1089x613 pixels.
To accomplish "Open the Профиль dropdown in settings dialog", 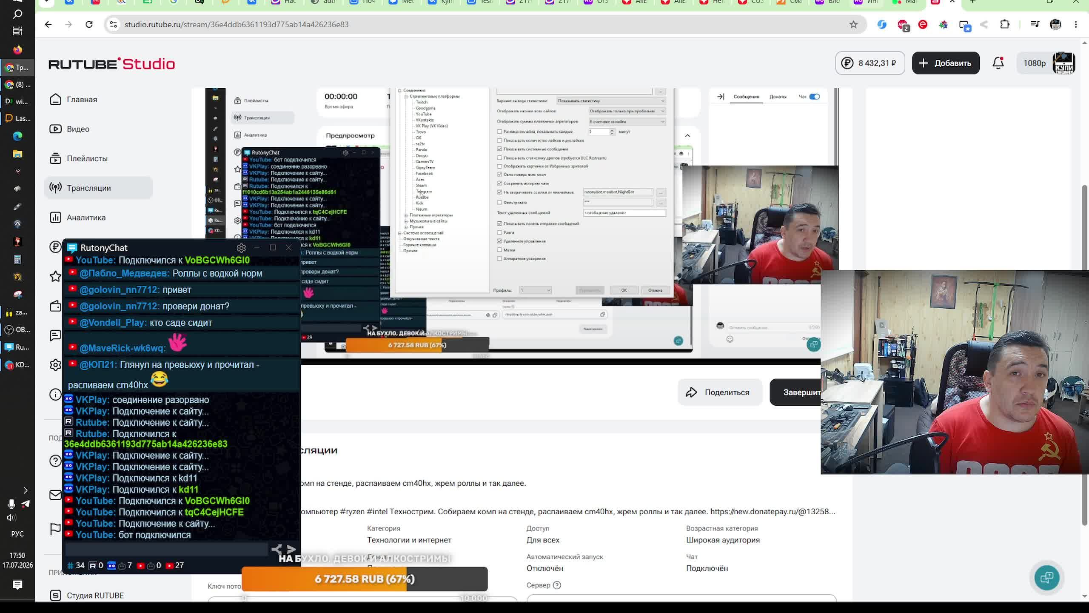I will (x=535, y=290).
